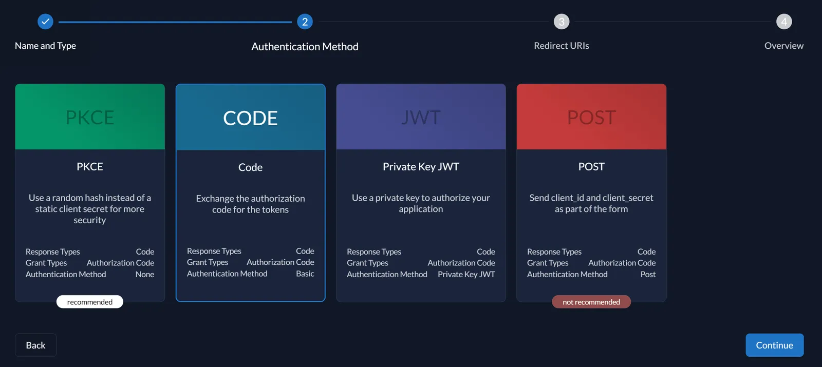Click 'Private Key JWT' authentication method value
Image resolution: width=822 pixels, height=367 pixels.
(x=466, y=274)
